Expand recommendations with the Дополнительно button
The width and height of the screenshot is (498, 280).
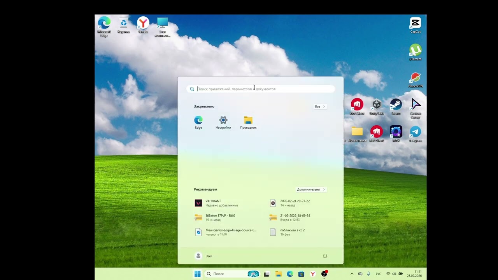[x=311, y=189]
